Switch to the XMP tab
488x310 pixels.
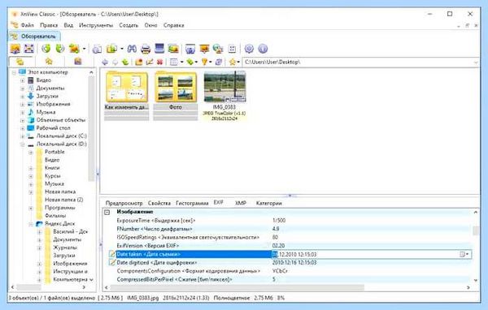241,203
